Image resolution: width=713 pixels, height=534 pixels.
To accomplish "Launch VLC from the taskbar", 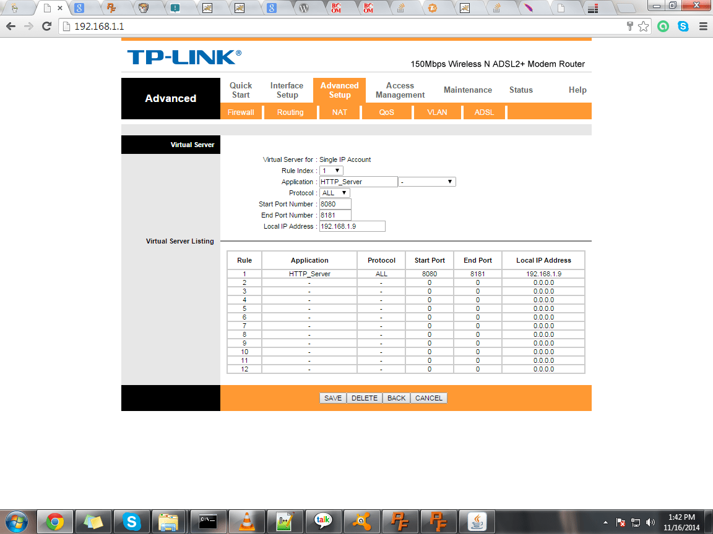I will pos(246,521).
